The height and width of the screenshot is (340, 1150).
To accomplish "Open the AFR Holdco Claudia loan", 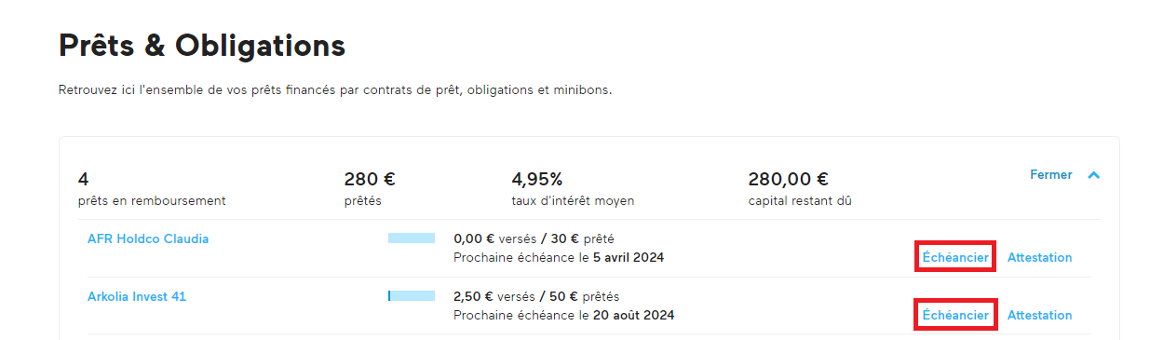I will tap(148, 238).
